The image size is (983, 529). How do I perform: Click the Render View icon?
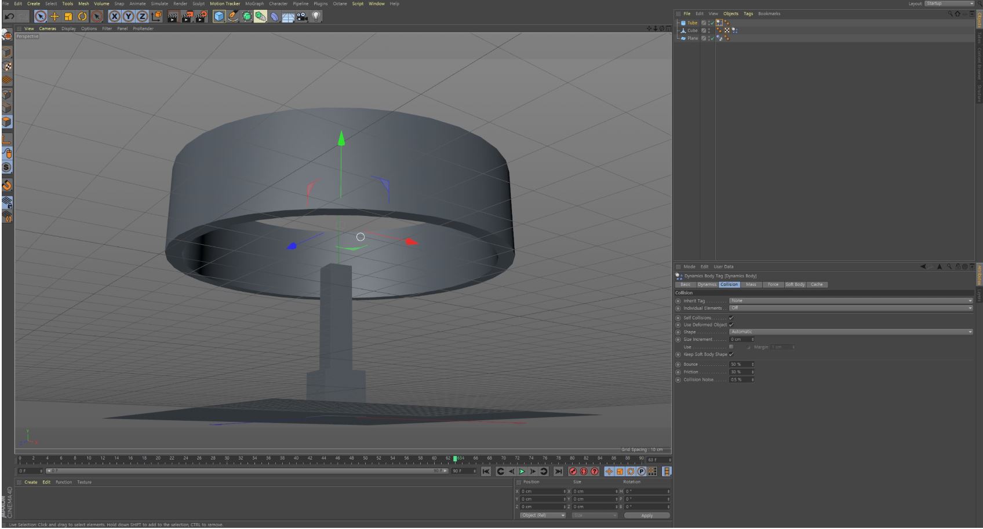(x=172, y=16)
